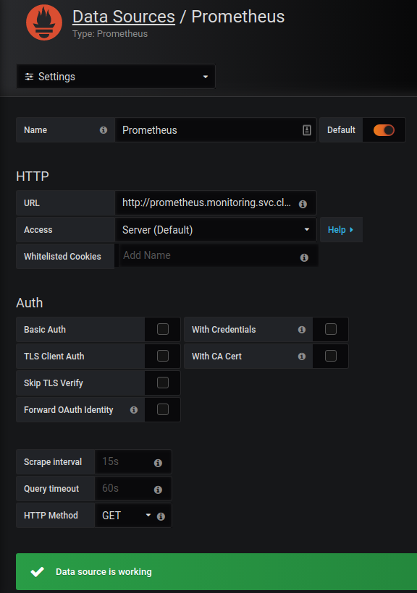Click info icon in Whitelisted Cookies field

click(304, 258)
